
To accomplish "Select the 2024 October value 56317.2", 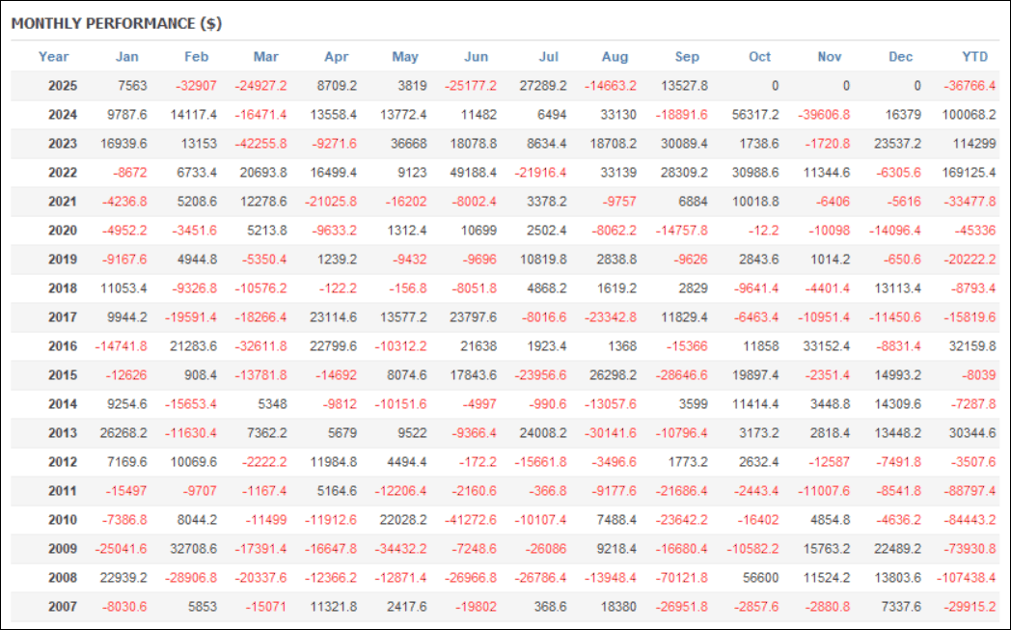I will tap(750, 115).
